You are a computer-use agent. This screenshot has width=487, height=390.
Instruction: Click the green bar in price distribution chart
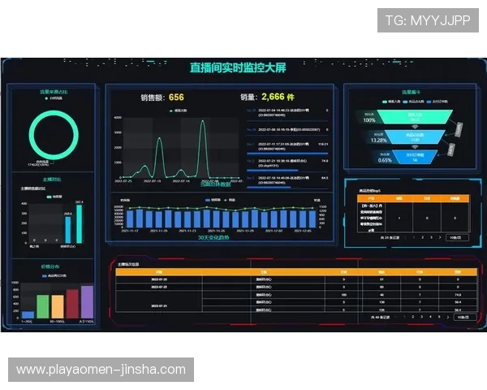43,306
